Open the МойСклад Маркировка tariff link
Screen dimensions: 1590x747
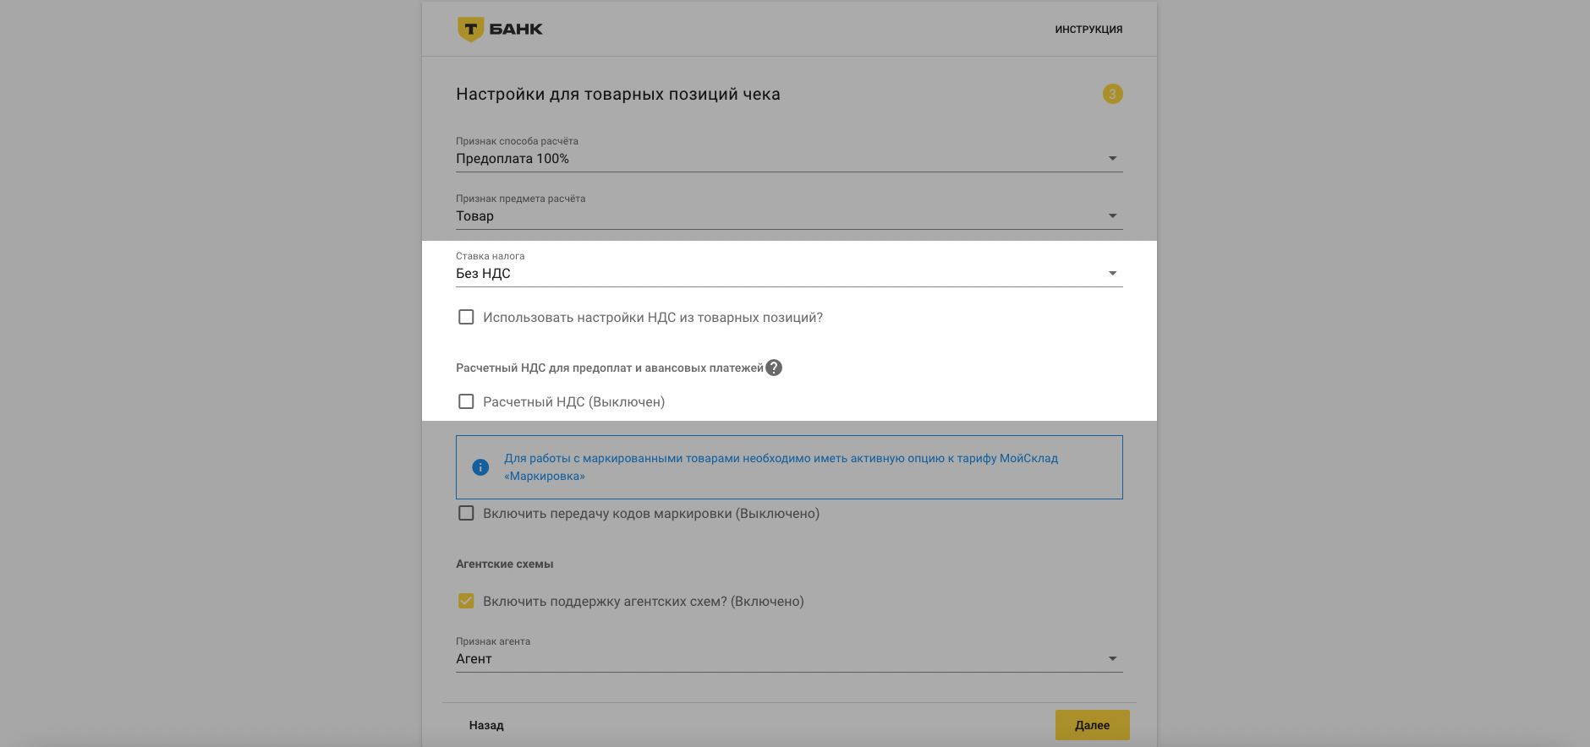[x=781, y=466]
